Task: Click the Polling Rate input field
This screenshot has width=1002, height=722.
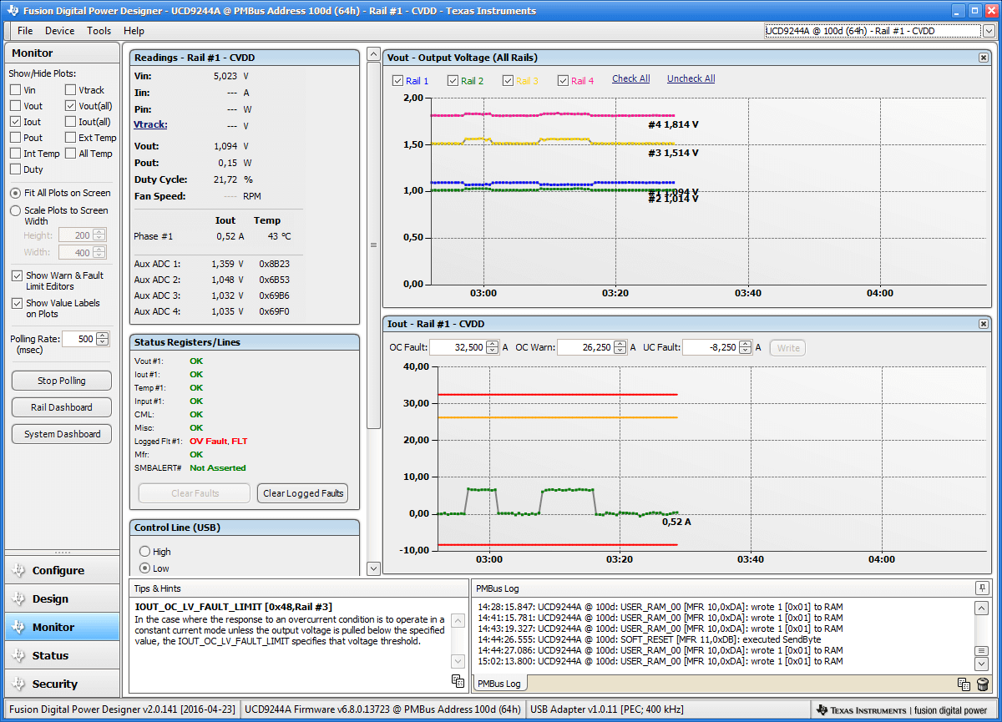Action: coord(80,339)
